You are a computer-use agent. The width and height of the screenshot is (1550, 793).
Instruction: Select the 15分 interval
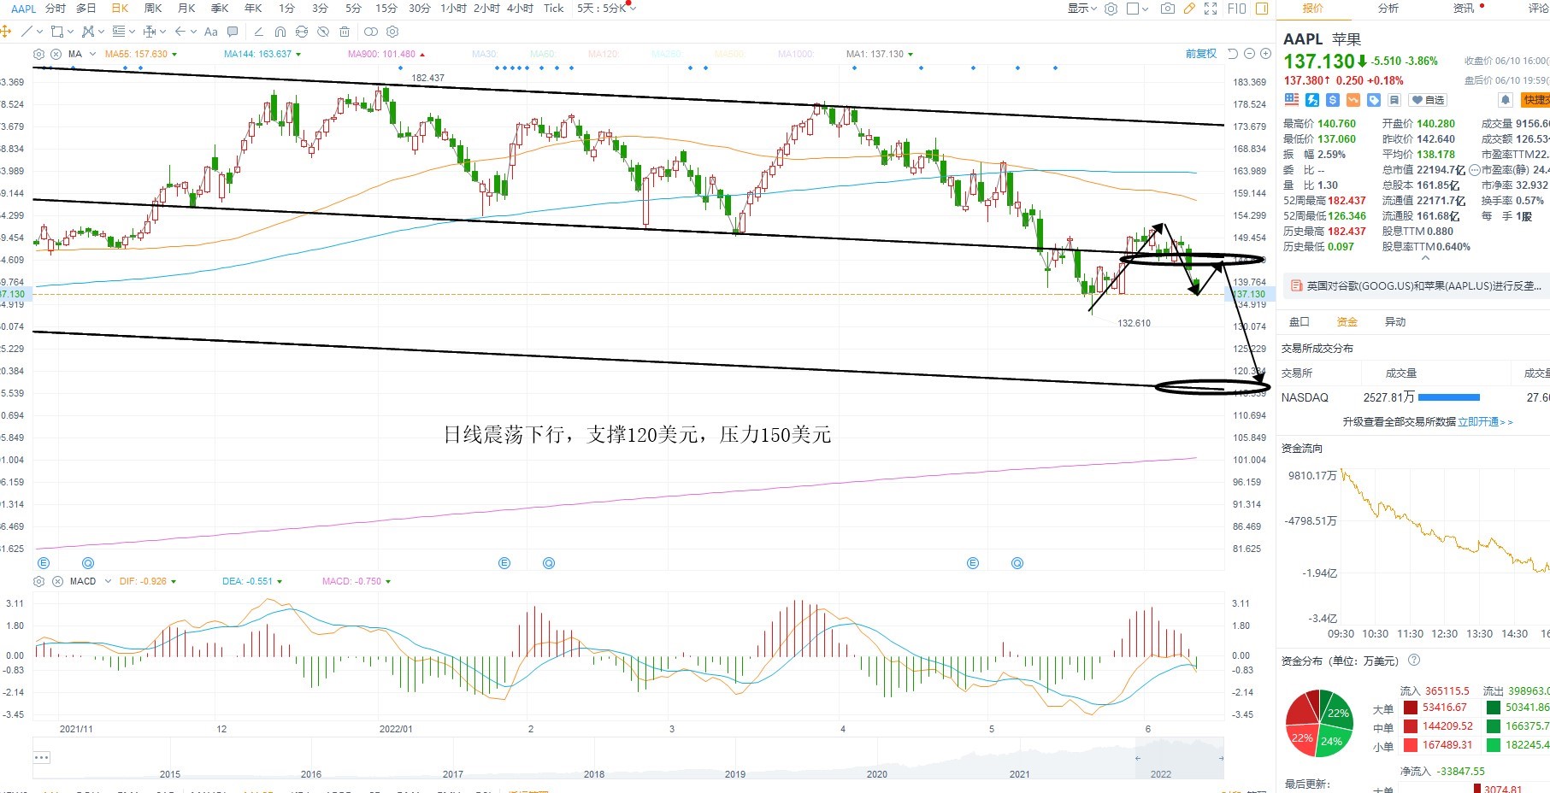pyautogui.click(x=386, y=9)
